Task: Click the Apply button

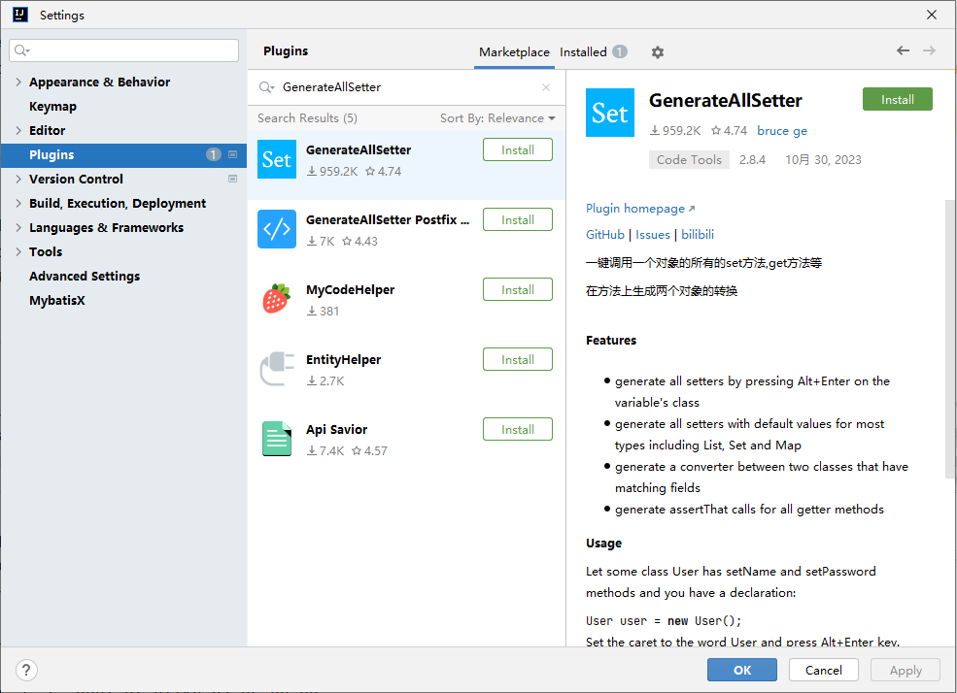Action: point(906,670)
